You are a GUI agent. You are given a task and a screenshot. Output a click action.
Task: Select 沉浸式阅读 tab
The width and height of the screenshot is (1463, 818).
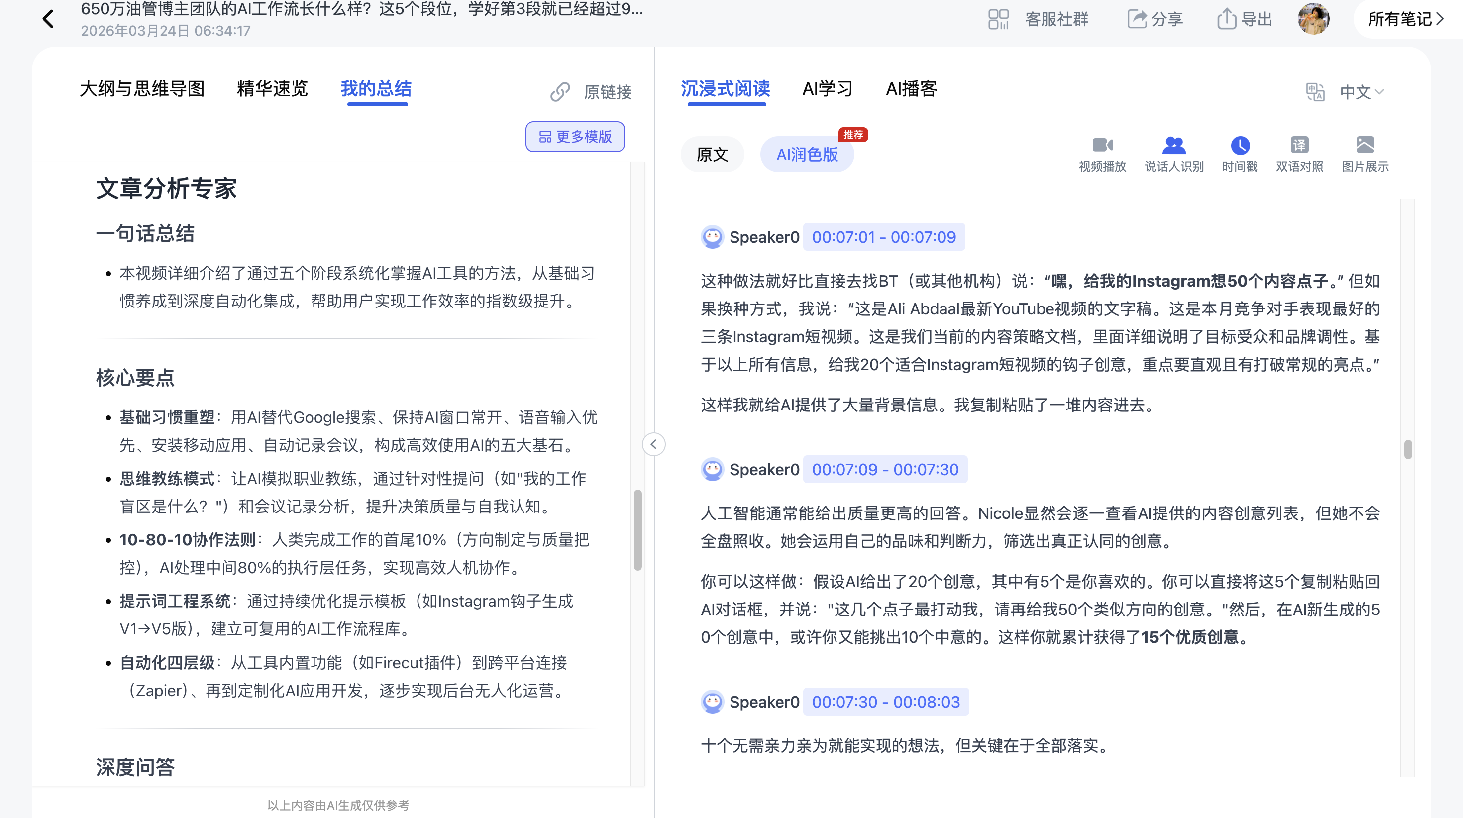pyautogui.click(x=725, y=89)
